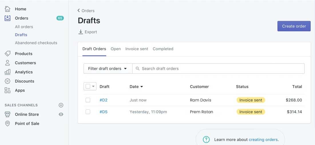315x145 pixels.
Task: Expand the Filter draft orders dropdown
Action: (x=108, y=68)
